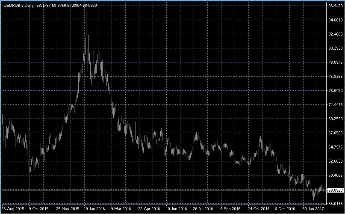Click the USDRUB.z,Daily chart title
The height and width of the screenshot is (214, 345).
(18, 6)
